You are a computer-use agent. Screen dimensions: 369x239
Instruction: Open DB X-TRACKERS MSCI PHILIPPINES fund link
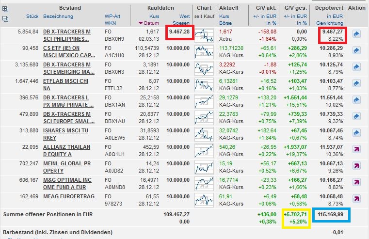point(67,35)
